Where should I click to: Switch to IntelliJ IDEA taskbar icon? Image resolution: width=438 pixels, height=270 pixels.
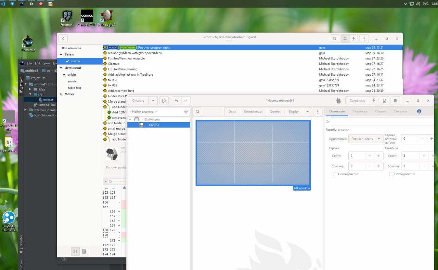(22, 4)
